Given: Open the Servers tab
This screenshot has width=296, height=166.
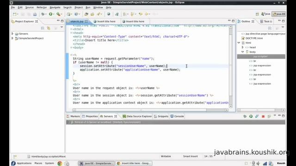Looking at the screenshot, I should (x=108, y=116).
